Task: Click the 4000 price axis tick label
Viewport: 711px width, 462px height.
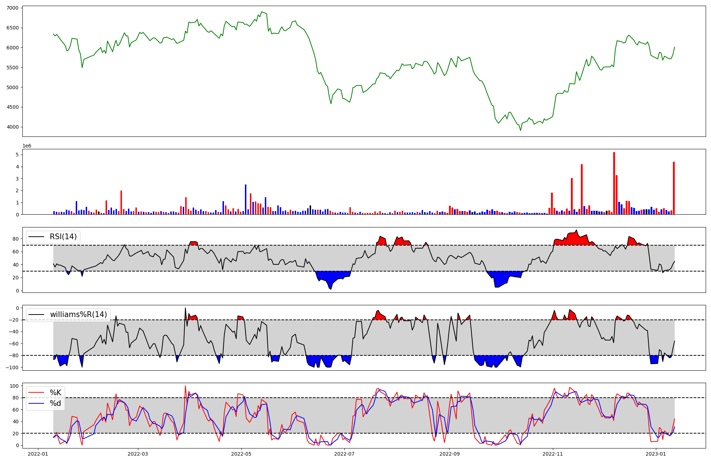Action: (12, 127)
